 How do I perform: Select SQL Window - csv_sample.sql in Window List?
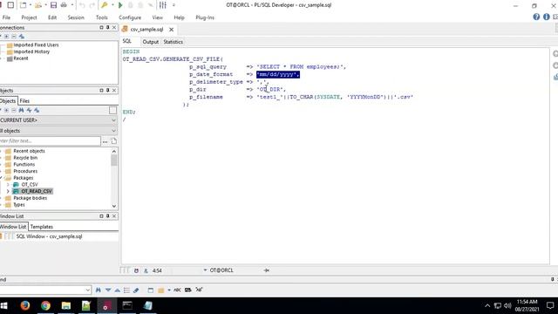coord(49,236)
